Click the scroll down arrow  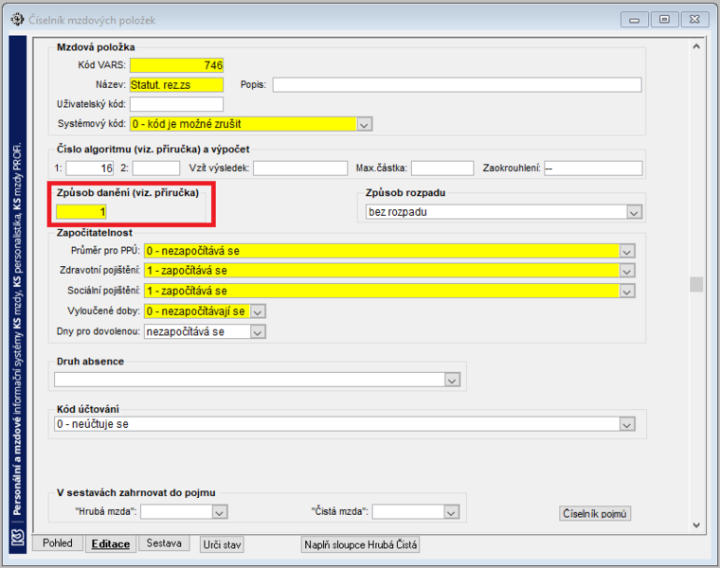[x=696, y=525]
